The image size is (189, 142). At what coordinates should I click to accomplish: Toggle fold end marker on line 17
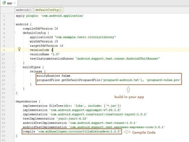pyautogui.click(x=15, y=84)
